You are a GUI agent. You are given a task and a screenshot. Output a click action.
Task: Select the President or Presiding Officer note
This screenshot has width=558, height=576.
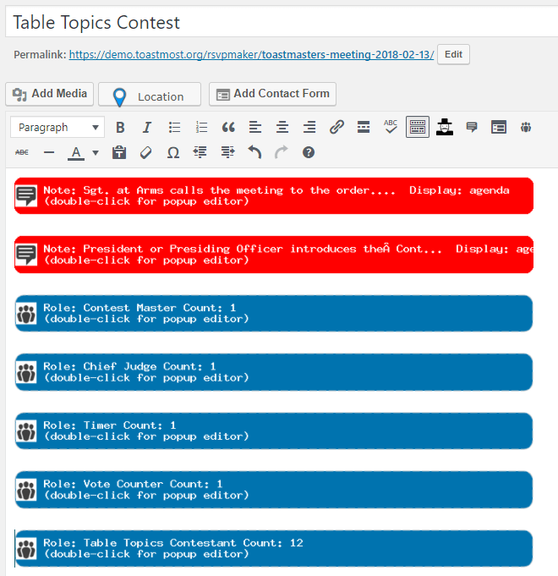[274, 255]
